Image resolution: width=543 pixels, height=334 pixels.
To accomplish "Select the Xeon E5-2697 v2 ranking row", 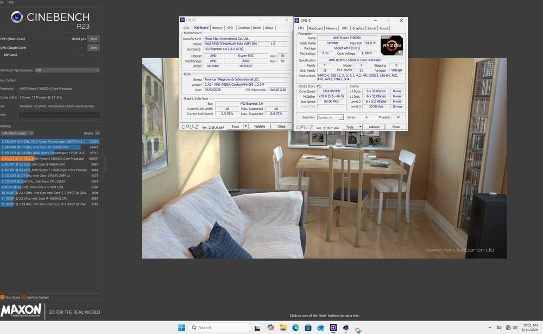I will pos(50,175).
